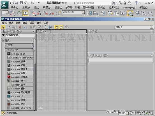Click the Mirror tool icon
This screenshot has height=116, width=155.
pyautogui.click(x=89, y=13)
